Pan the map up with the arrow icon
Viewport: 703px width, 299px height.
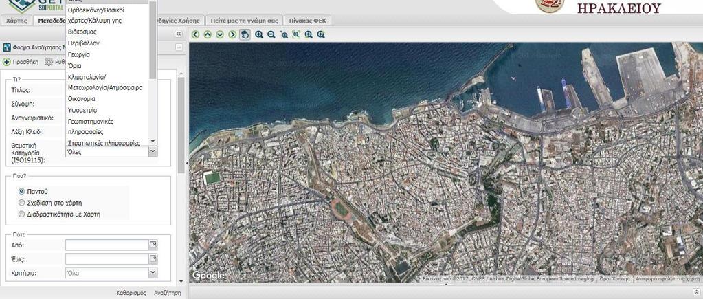click(x=208, y=34)
